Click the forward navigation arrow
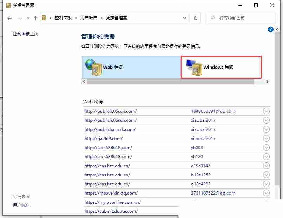This screenshot has width=283, height=218. click(x=20, y=18)
